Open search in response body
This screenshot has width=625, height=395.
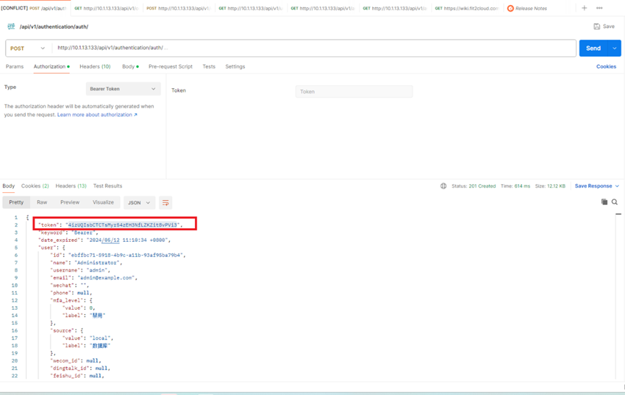point(615,202)
